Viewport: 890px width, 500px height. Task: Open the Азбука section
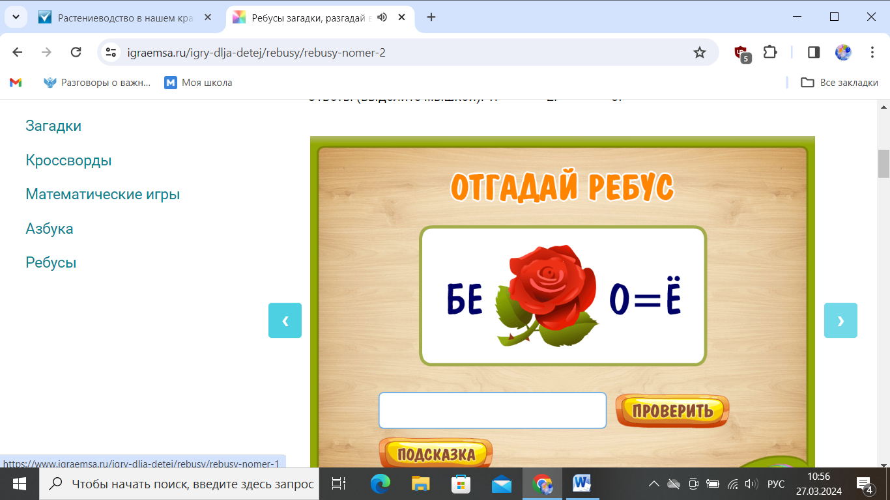[50, 229]
